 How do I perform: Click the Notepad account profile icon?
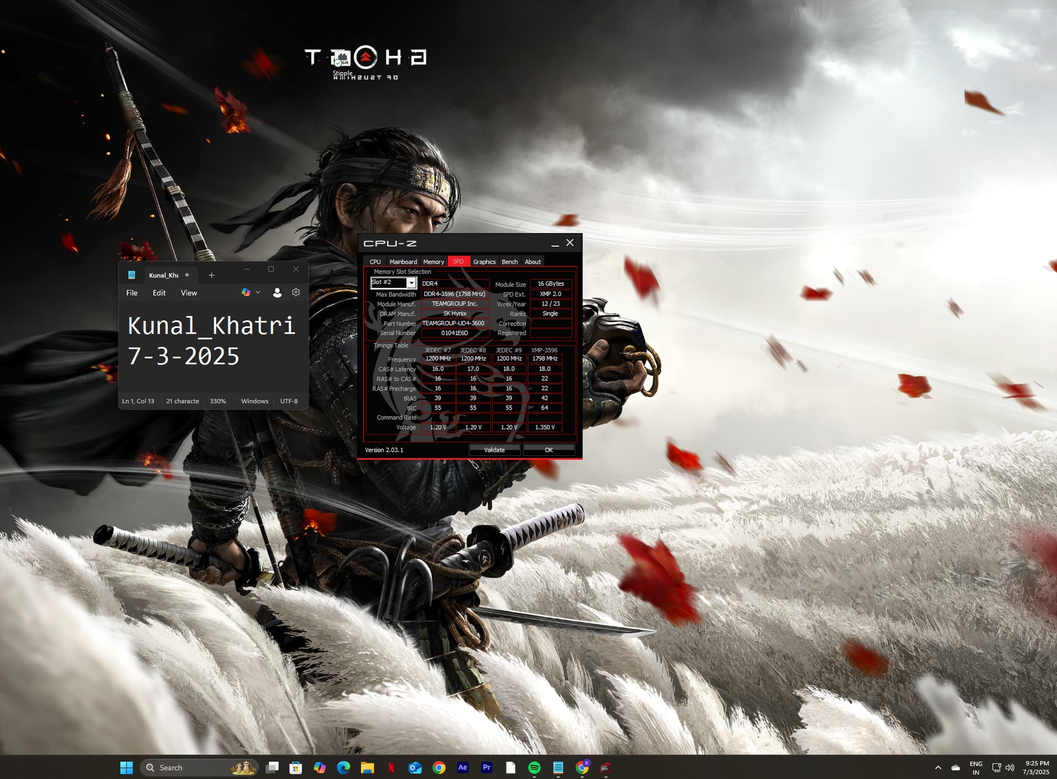[x=277, y=292]
